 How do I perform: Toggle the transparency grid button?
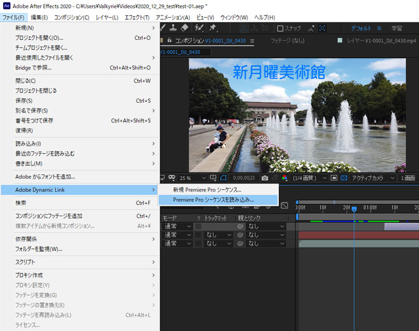[x=344, y=178]
